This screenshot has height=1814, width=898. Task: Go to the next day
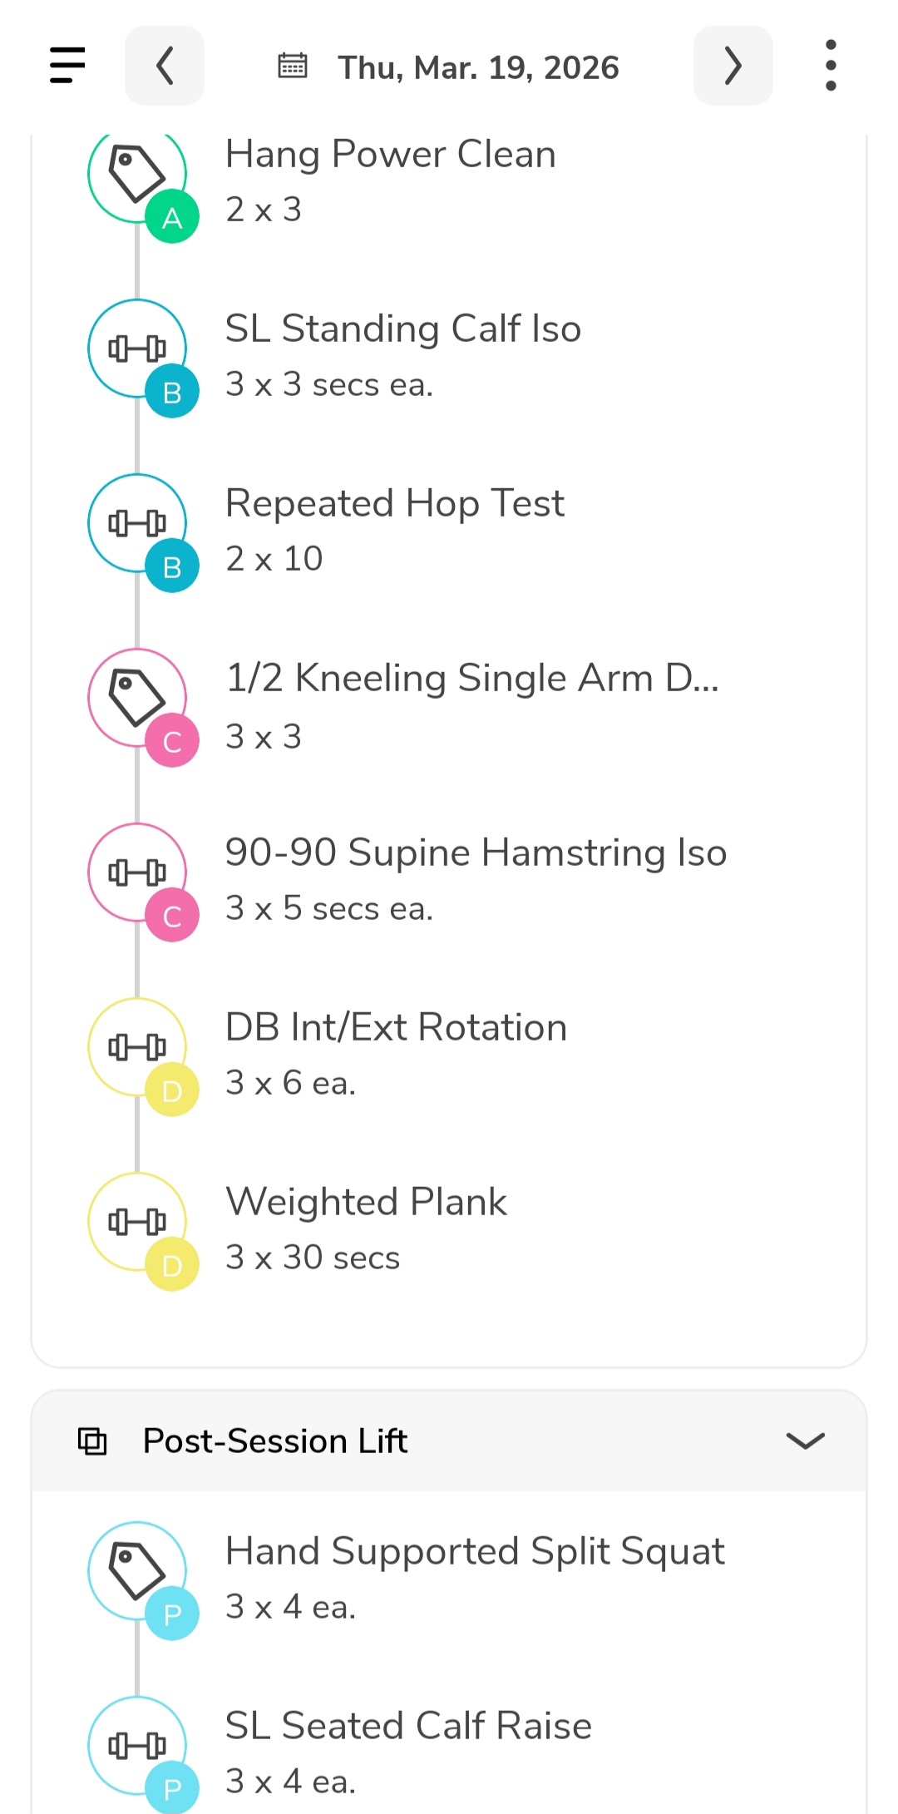click(733, 66)
